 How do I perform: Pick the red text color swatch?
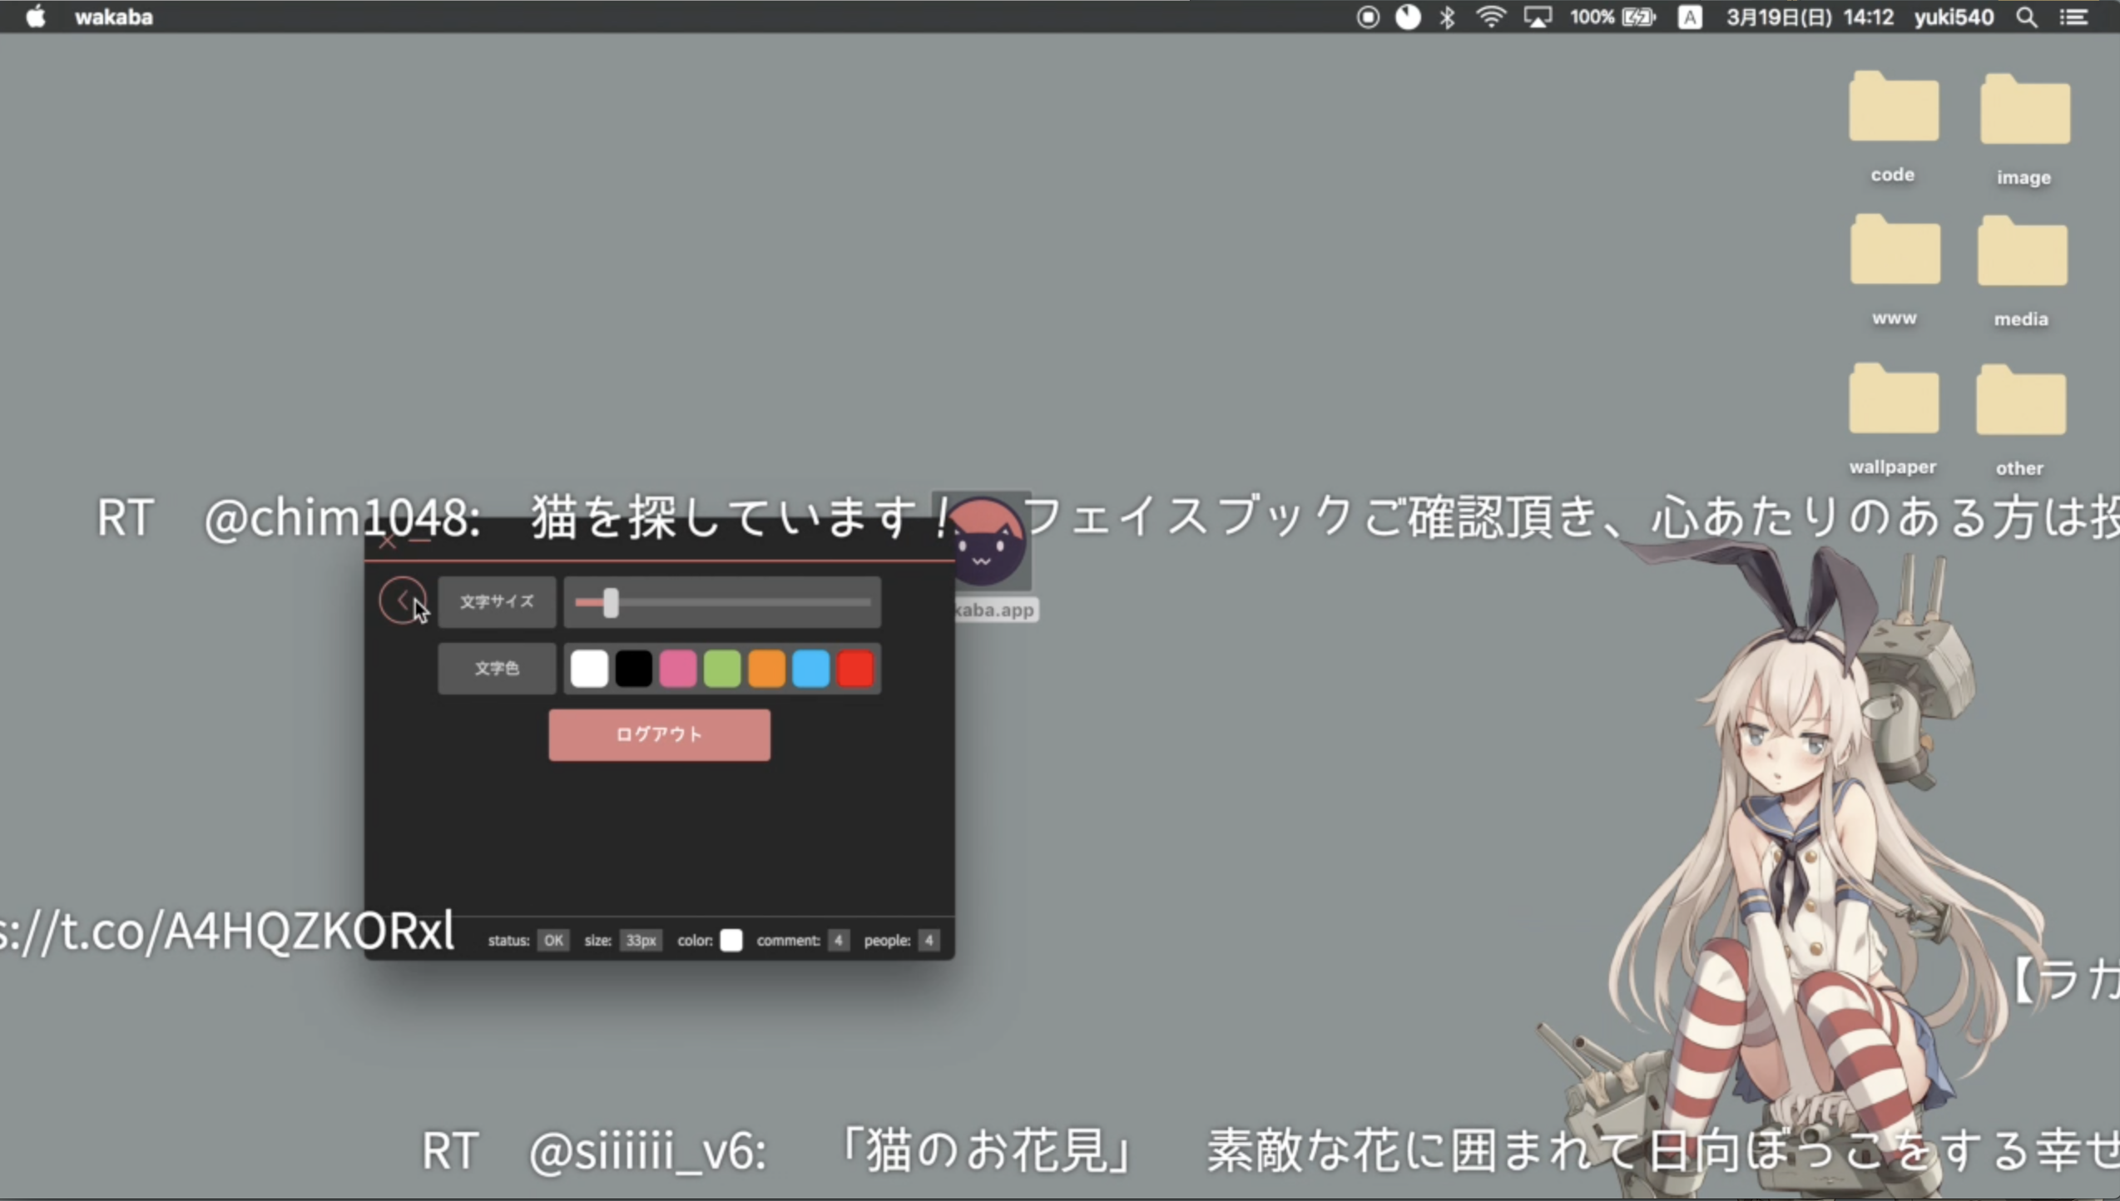coord(855,669)
